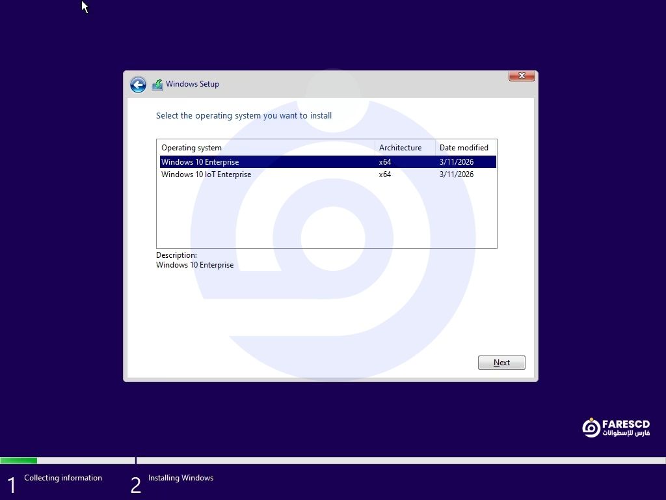
Task: Click the FARESCD logo watermark
Action: click(615, 428)
